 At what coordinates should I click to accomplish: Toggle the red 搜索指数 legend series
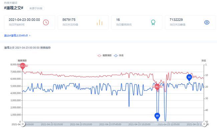(x=104, y=55)
